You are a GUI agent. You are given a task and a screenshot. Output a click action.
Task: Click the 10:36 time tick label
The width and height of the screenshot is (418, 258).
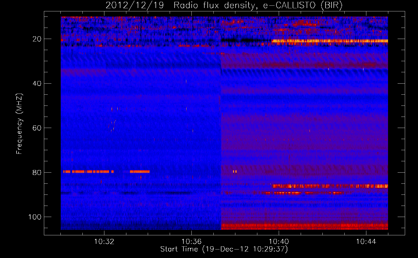(x=191, y=242)
